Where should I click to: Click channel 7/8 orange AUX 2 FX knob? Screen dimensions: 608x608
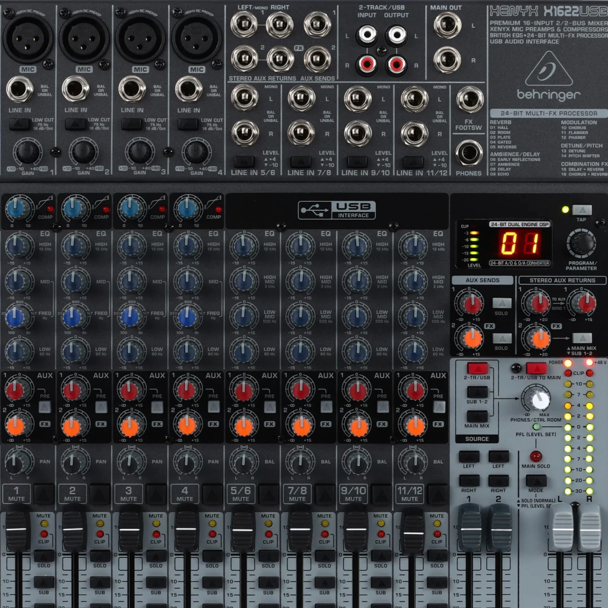pyautogui.click(x=301, y=426)
